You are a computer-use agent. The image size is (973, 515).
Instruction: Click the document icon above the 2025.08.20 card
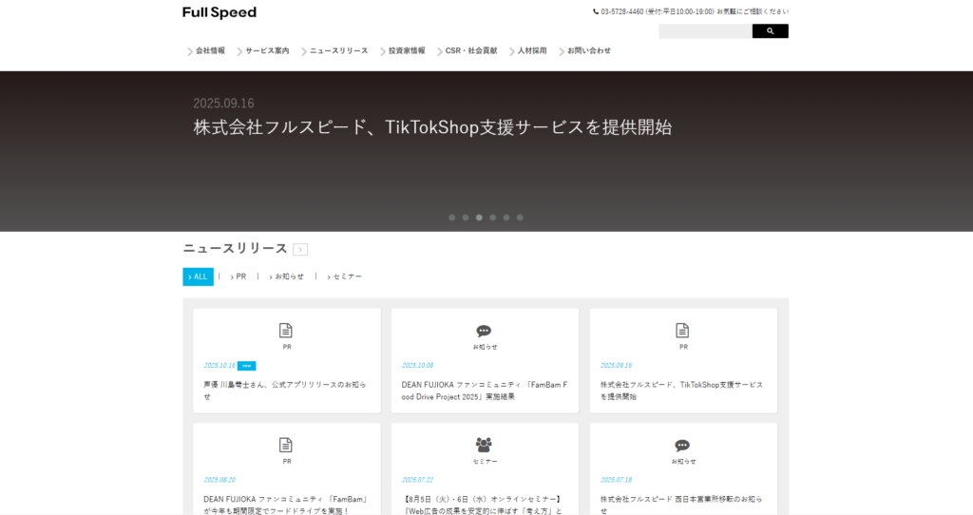[x=286, y=445]
